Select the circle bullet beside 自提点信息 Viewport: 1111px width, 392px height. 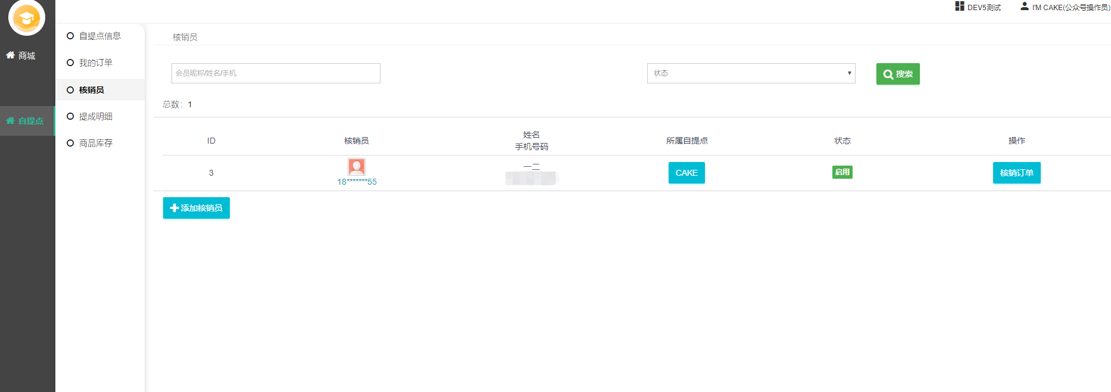click(70, 36)
